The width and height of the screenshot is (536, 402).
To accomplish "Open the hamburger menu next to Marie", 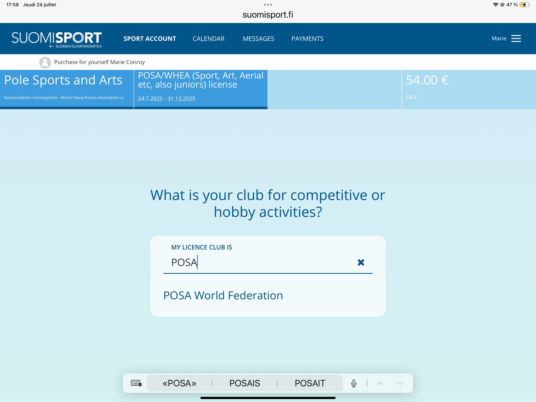I will pyautogui.click(x=516, y=38).
